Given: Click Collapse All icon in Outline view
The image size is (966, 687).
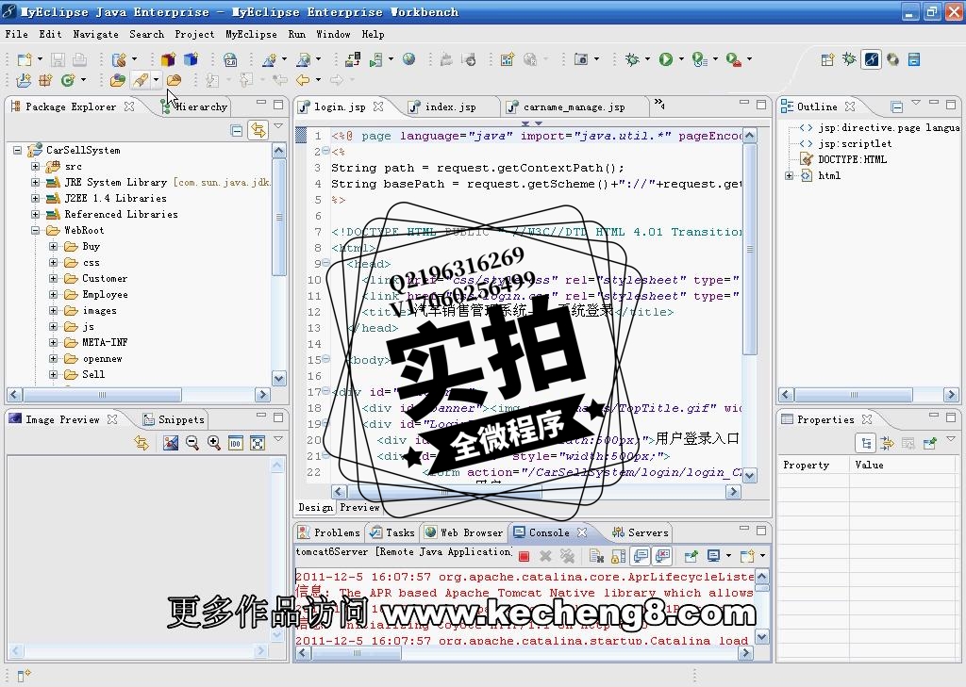Looking at the screenshot, I should tap(897, 107).
